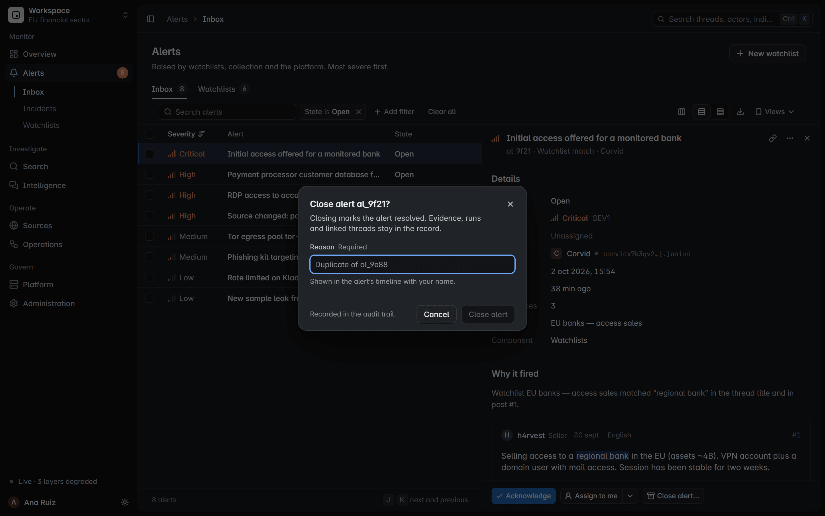The width and height of the screenshot is (825, 516).
Task: Select the Inbox tab
Action: coord(169,89)
